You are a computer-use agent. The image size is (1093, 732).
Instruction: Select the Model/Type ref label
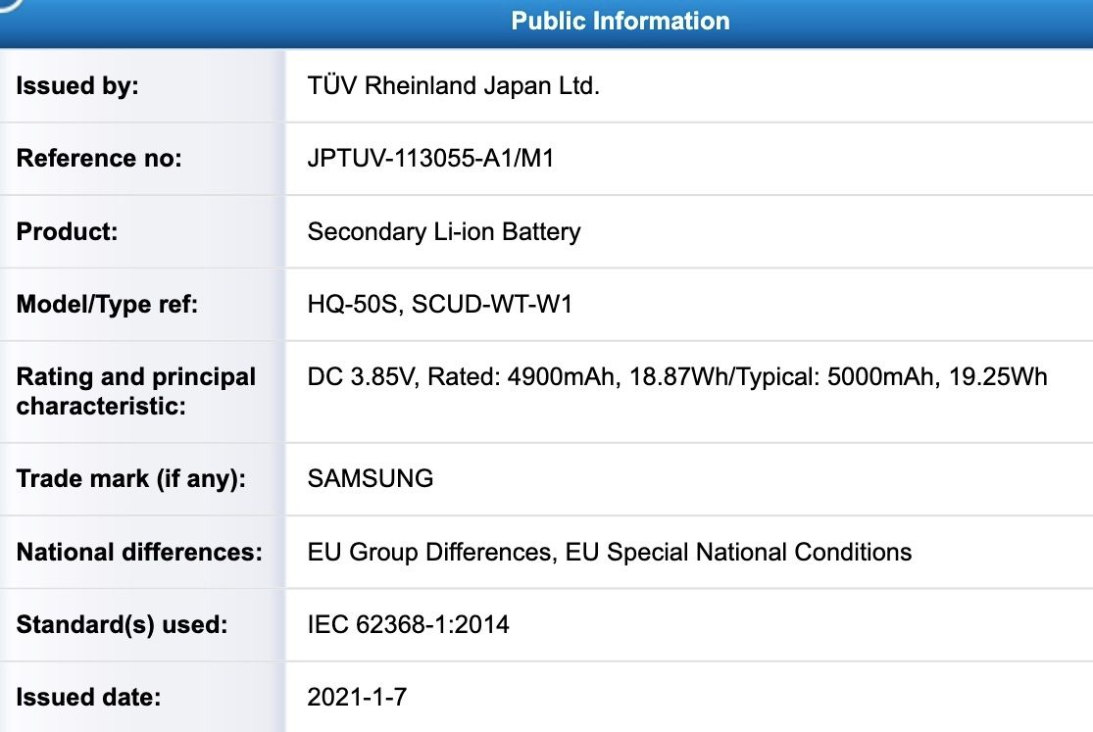tap(107, 304)
